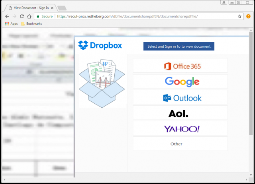Viewport: 255px width, 184px height.
Task: Click the Select and Sign in banner
Action: pos(179,46)
